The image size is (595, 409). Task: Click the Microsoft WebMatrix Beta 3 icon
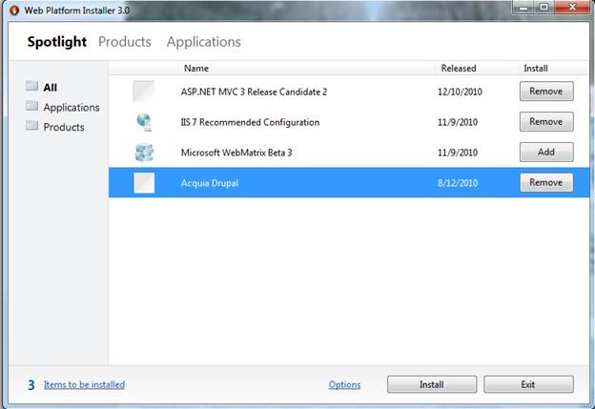144,153
